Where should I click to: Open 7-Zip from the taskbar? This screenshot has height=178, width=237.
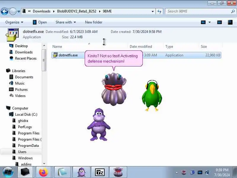point(100,172)
